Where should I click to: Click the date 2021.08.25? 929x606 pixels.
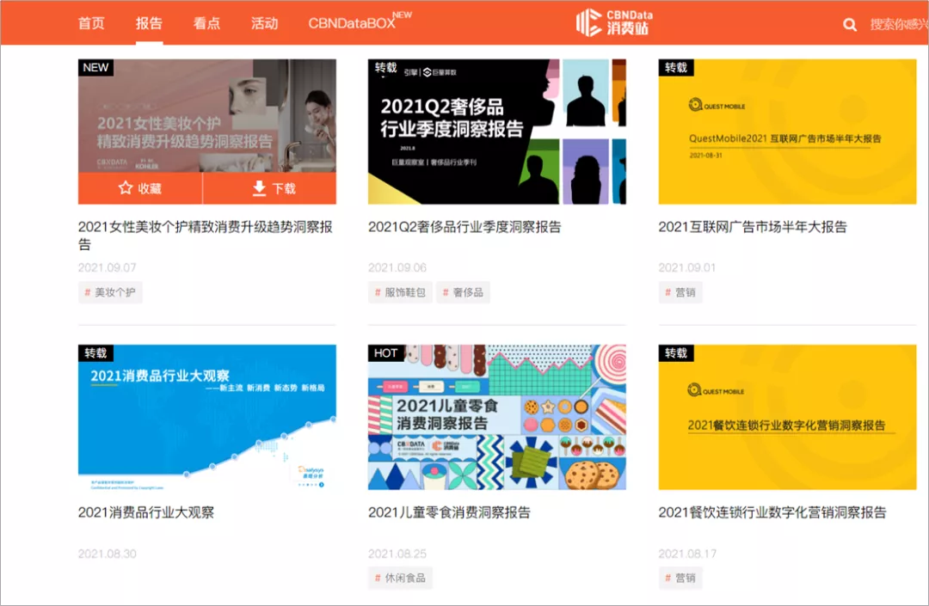coord(397,554)
